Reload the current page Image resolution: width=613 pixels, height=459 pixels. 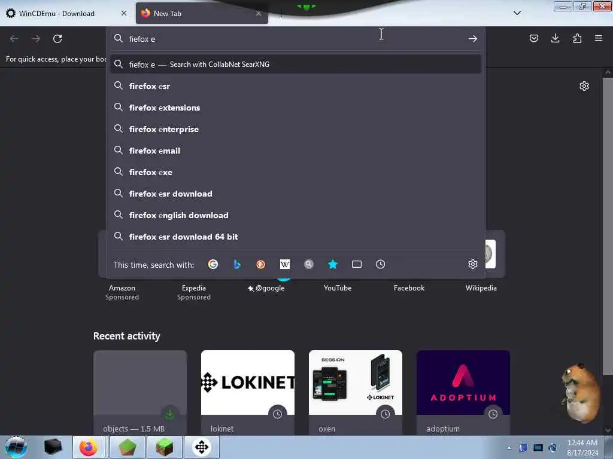(x=57, y=39)
